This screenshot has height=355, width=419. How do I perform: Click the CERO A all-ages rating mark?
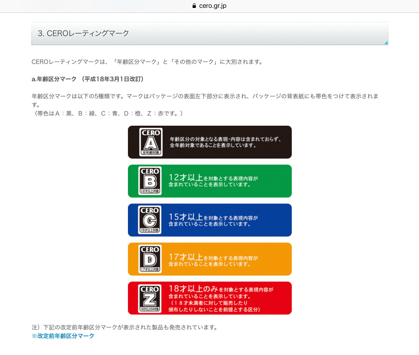(151, 142)
